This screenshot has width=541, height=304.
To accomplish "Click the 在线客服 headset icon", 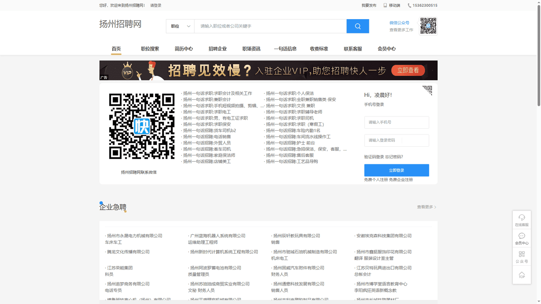I will pos(522,217).
